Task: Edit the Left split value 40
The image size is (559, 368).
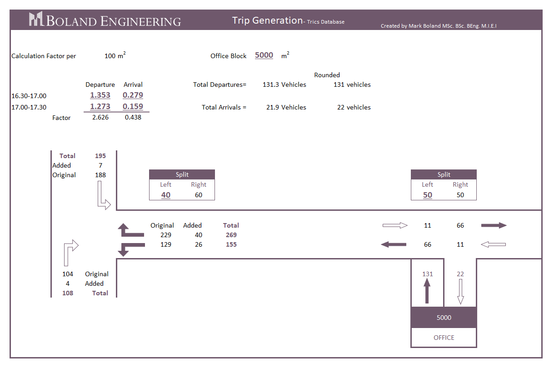Action: 166,195
